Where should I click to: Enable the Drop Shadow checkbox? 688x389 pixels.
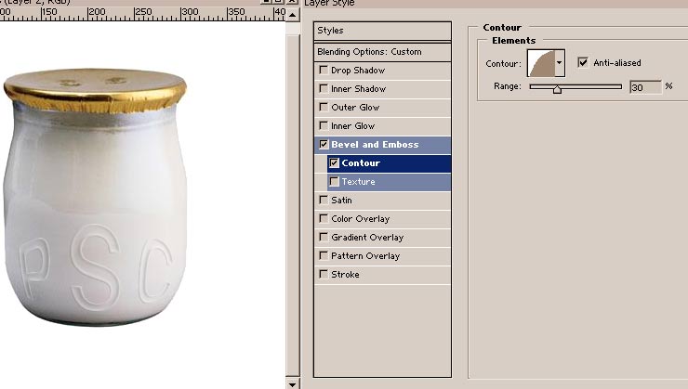[x=324, y=70]
